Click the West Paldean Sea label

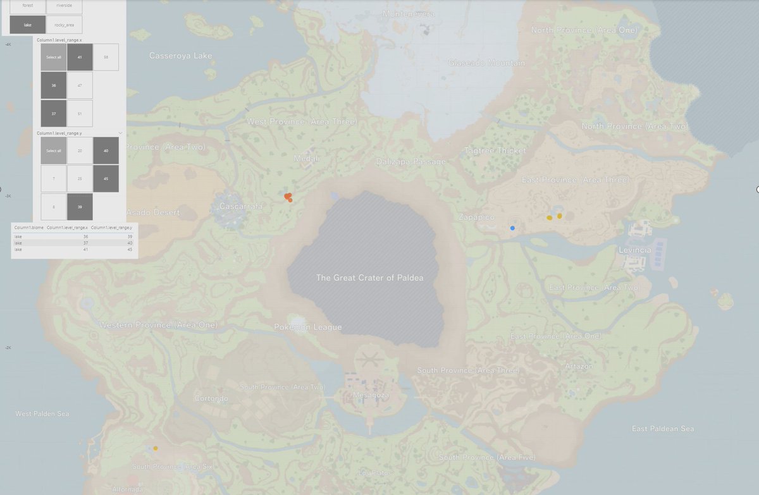point(42,413)
